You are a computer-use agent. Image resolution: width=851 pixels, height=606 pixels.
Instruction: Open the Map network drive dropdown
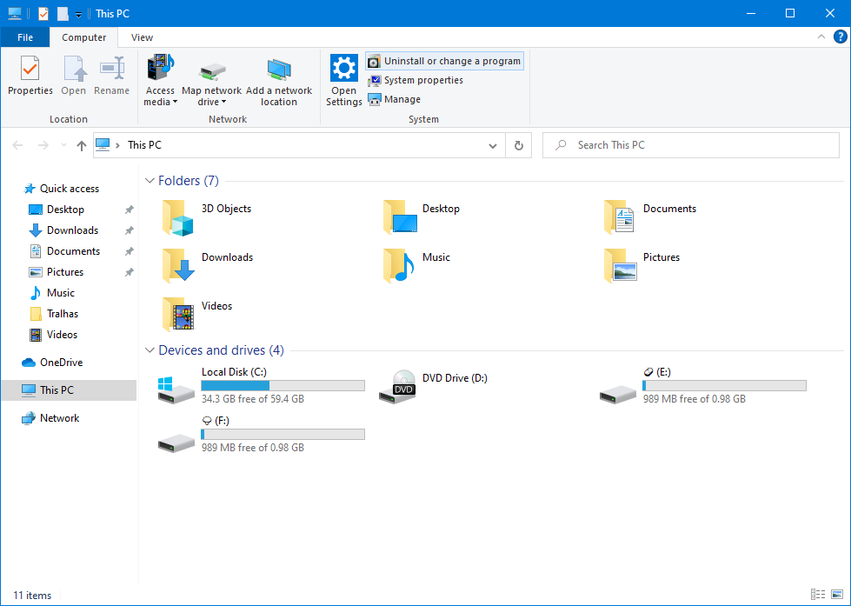pos(211,102)
